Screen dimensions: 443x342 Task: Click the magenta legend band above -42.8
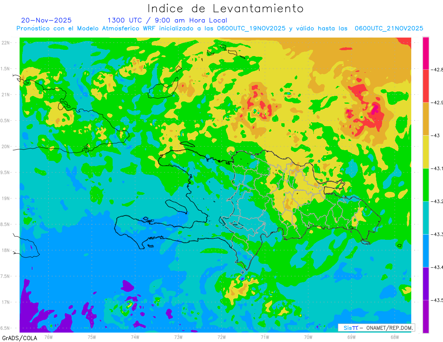(x=426, y=53)
